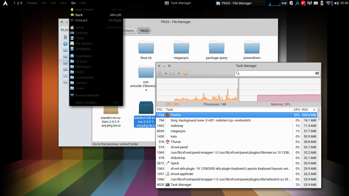349x196 pixels.
Task: Switch to workspace 2 in the panel
Action: click(18, 3)
